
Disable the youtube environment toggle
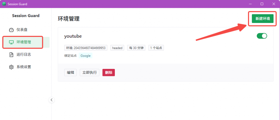pyautogui.click(x=262, y=36)
